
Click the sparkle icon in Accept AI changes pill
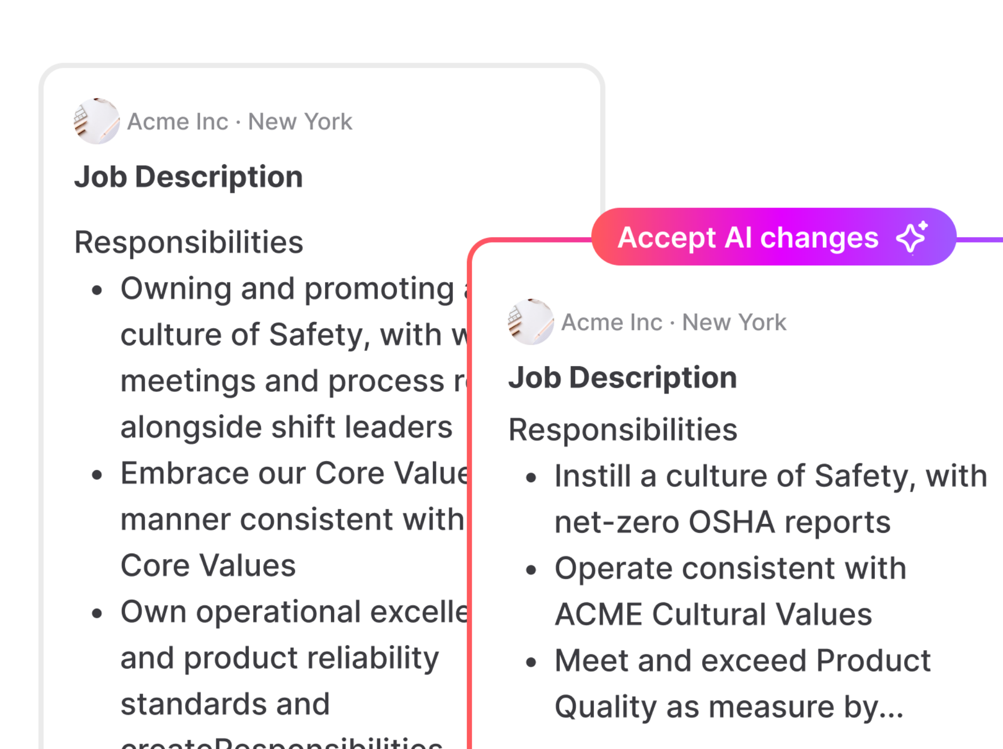(x=911, y=237)
